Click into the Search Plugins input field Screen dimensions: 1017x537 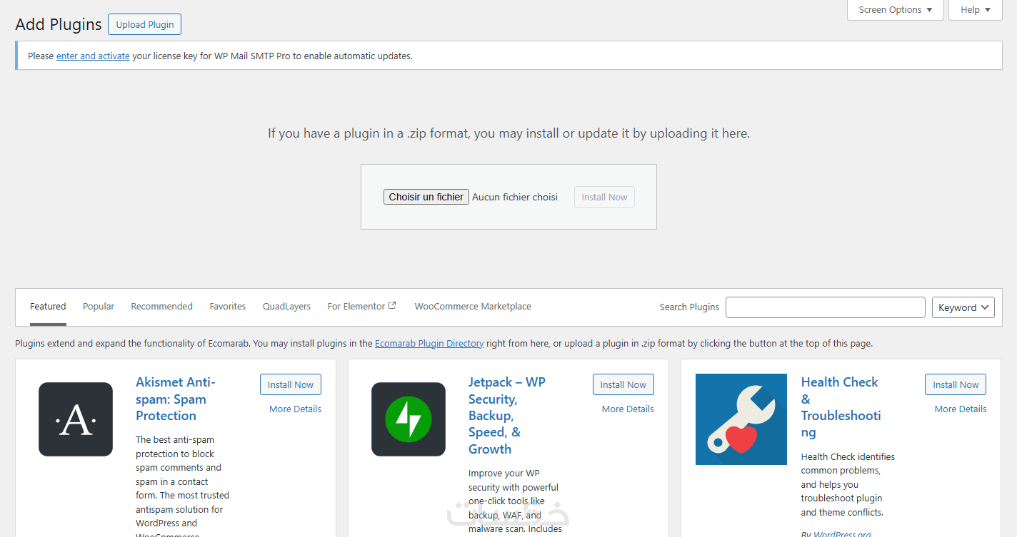click(x=826, y=307)
